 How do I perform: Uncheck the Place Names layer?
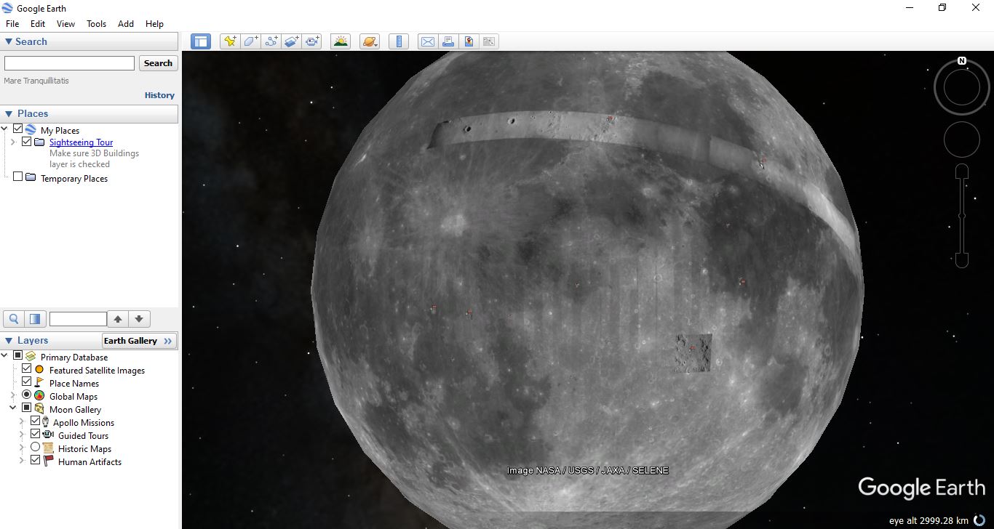coord(27,382)
